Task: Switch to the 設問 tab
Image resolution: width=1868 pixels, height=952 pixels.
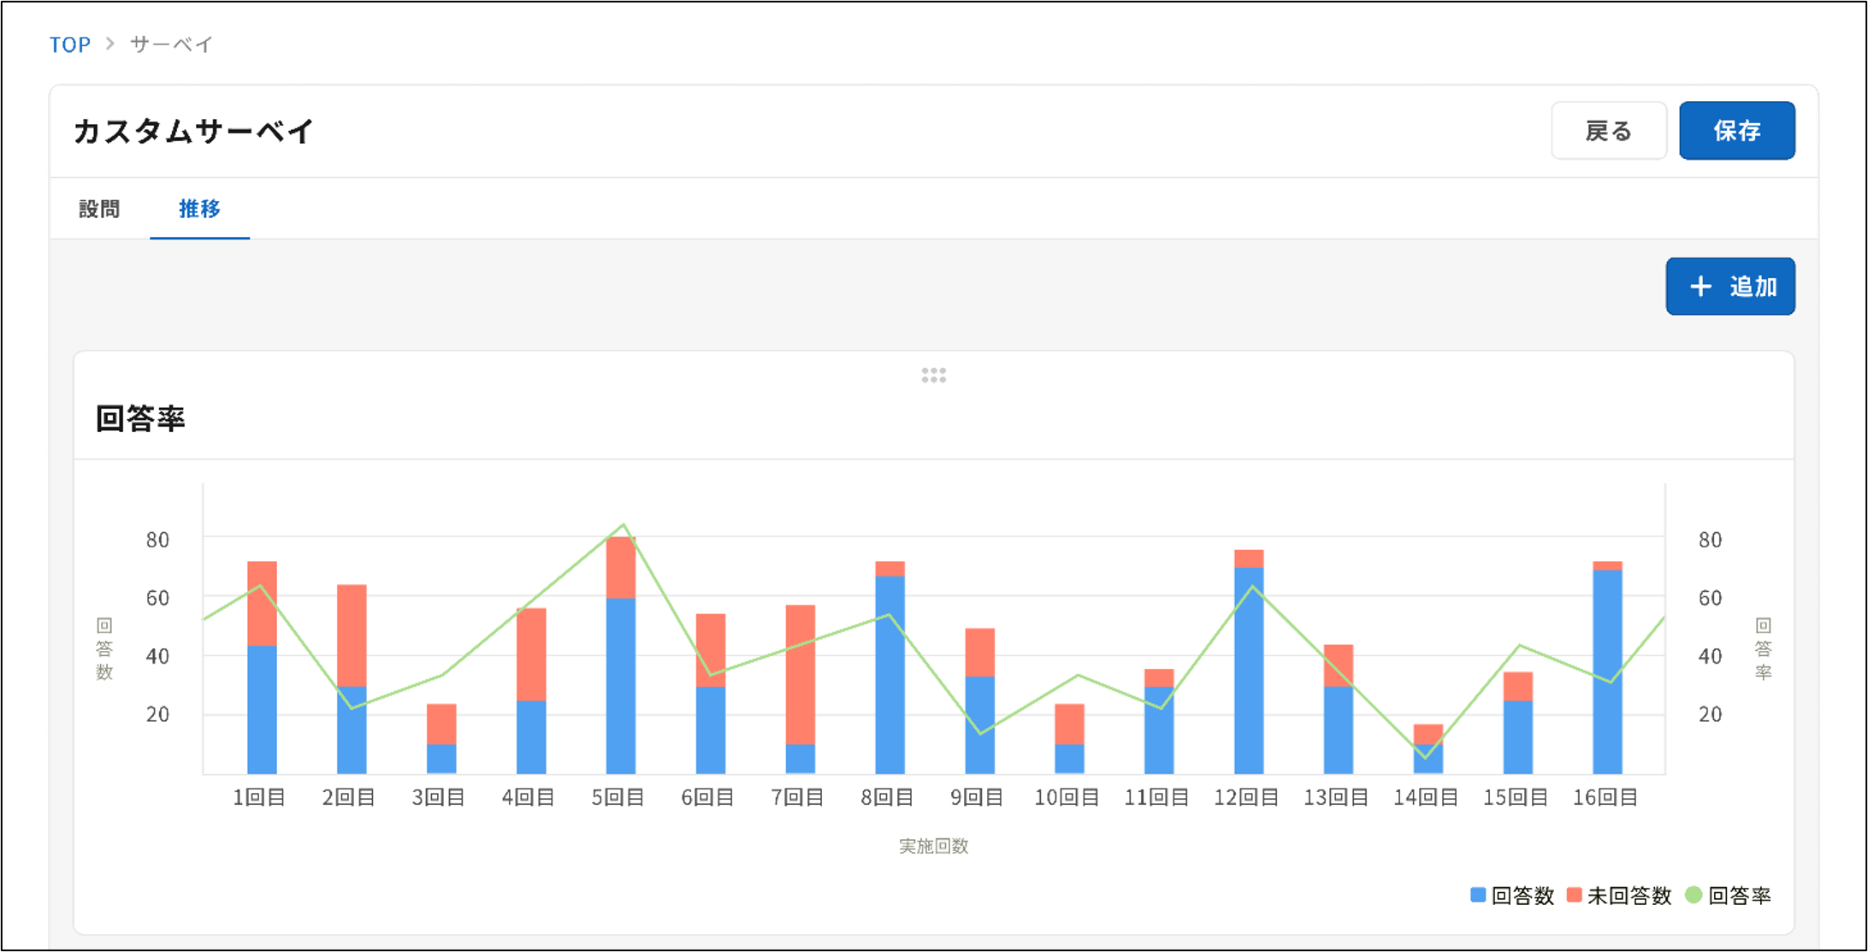Action: point(99,209)
